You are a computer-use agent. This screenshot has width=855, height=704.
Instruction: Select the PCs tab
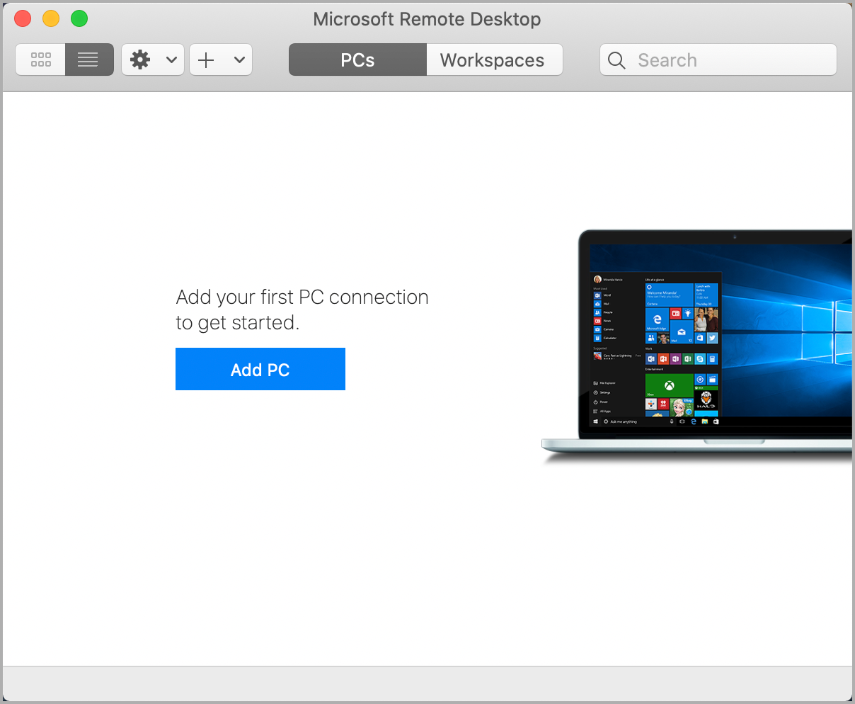(x=357, y=60)
